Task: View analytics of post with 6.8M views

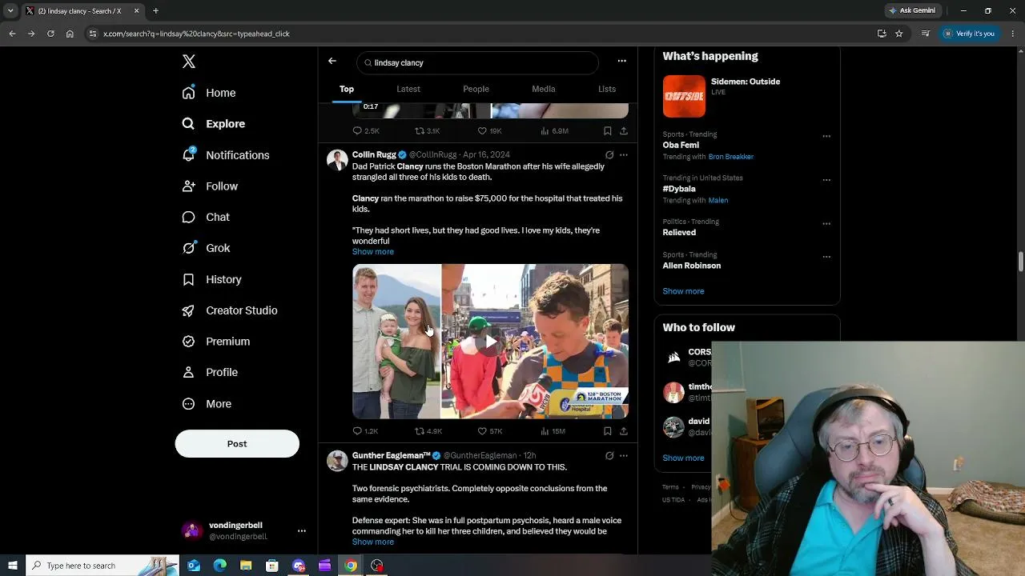Action: 554,130
